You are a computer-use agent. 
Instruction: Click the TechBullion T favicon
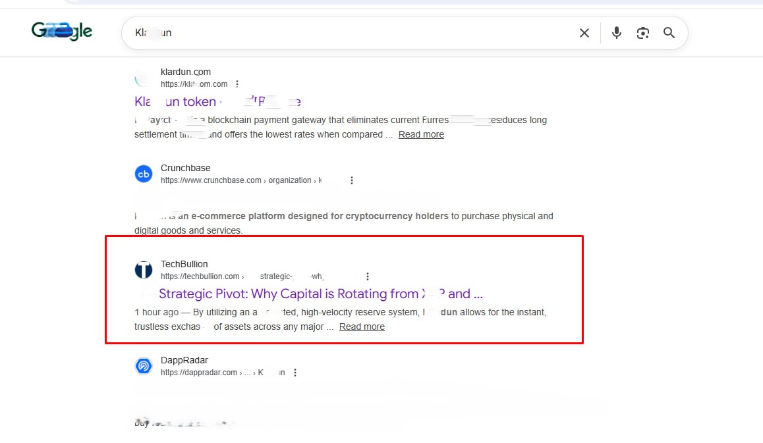pos(144,270)
